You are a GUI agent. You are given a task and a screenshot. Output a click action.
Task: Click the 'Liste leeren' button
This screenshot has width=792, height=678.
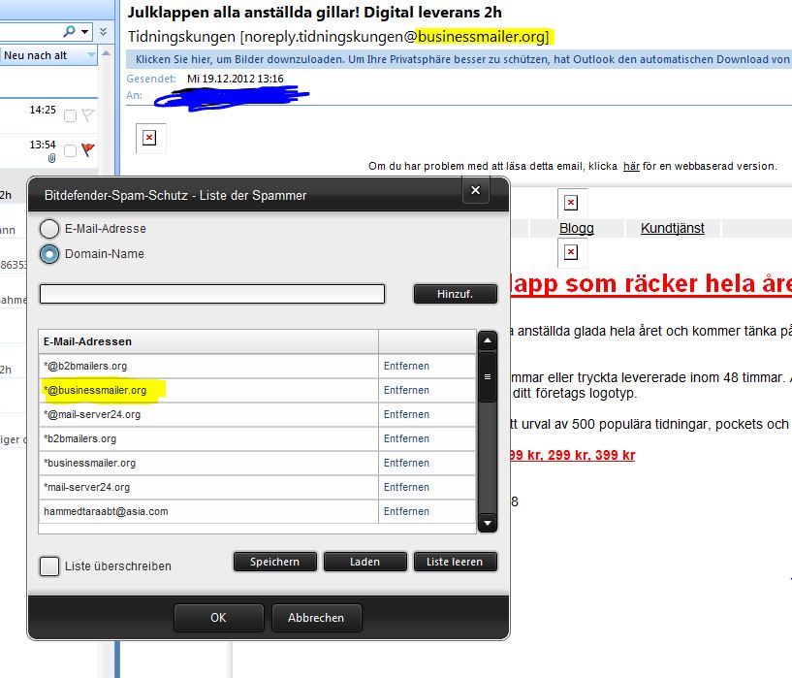[455, 562]
